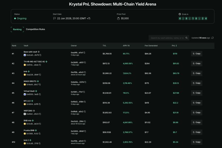The image size is (222, 148).
Task: Click the 80.71% APR value
Action: click(126, 54)
